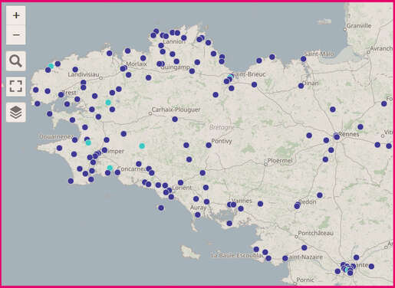The height and width of the screenshot is (288, 395).
Task: Open the map search magnifier tool
Action: click(16, 61)
